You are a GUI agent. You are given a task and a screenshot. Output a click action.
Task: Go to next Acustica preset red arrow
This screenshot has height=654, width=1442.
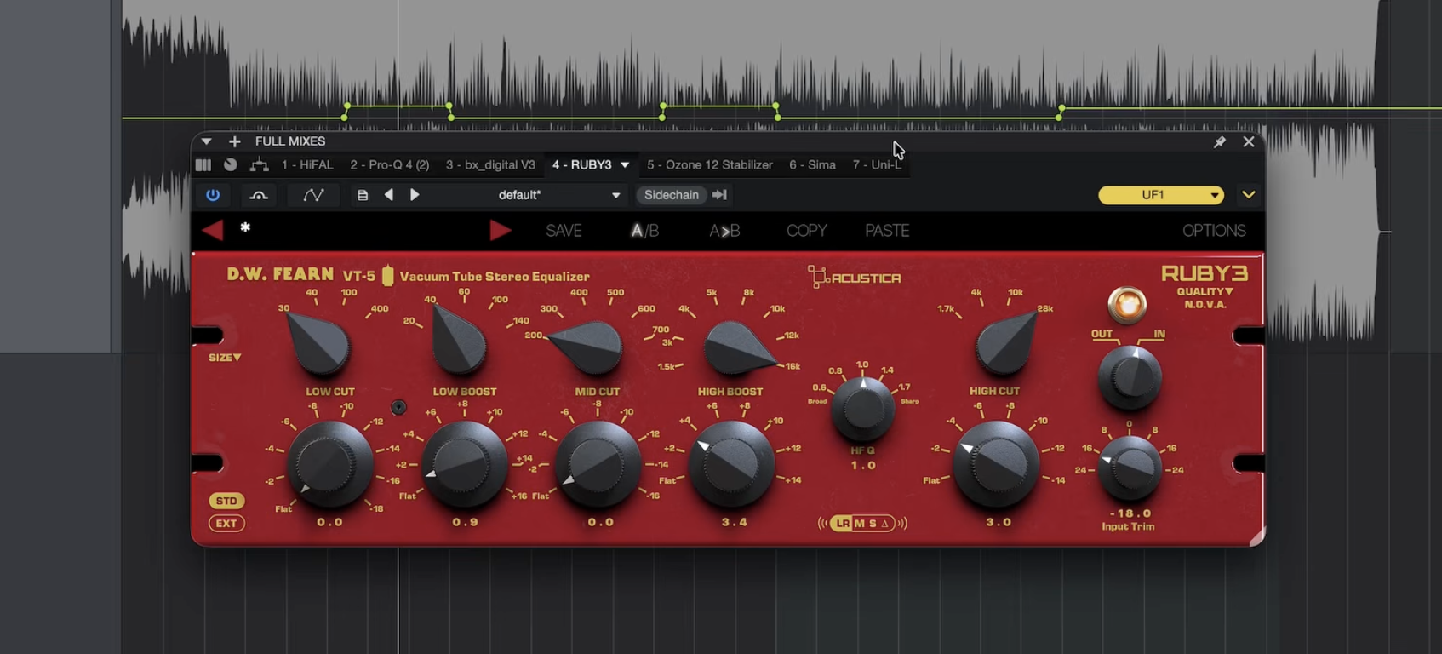click(501, 230)
